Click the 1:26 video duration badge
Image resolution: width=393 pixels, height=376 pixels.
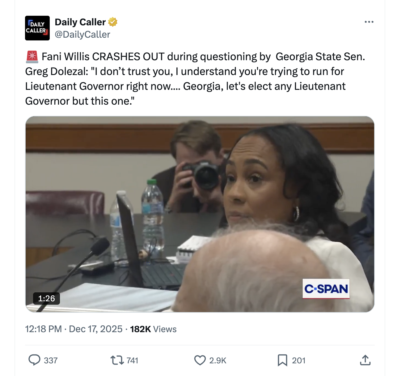[x=46, y=299]
